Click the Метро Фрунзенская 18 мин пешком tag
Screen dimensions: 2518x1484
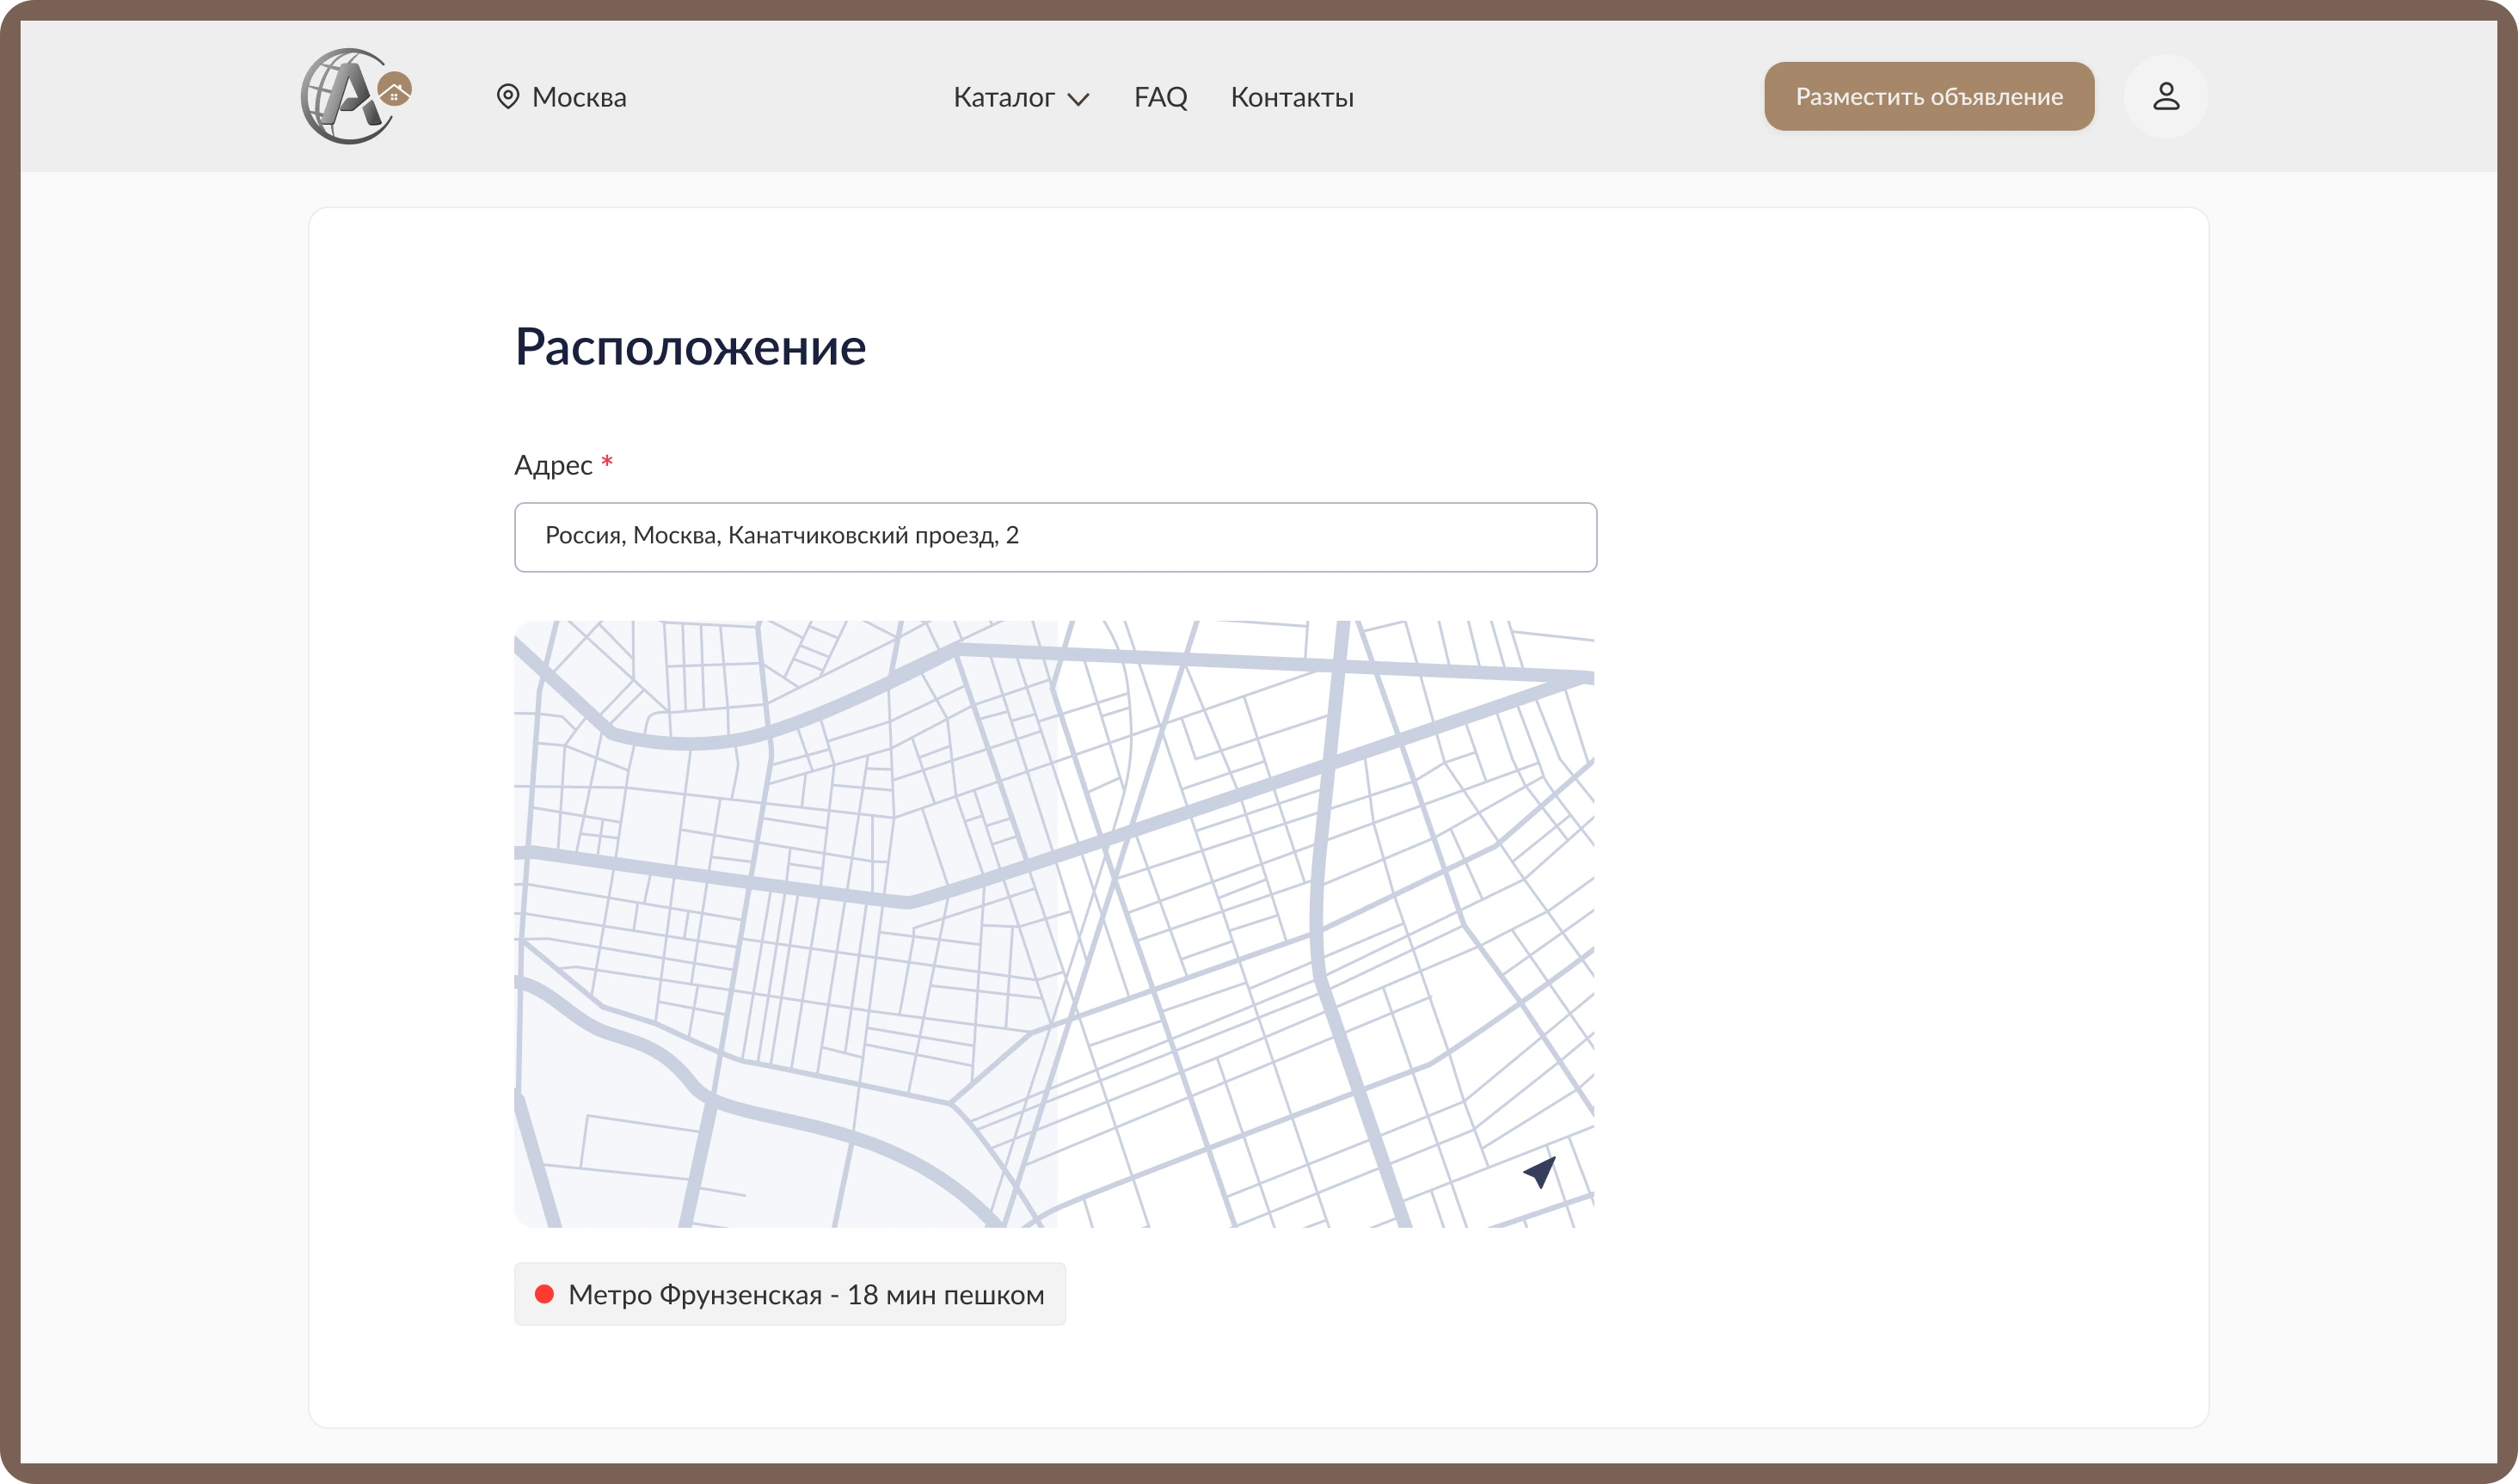click(790, 1294)
